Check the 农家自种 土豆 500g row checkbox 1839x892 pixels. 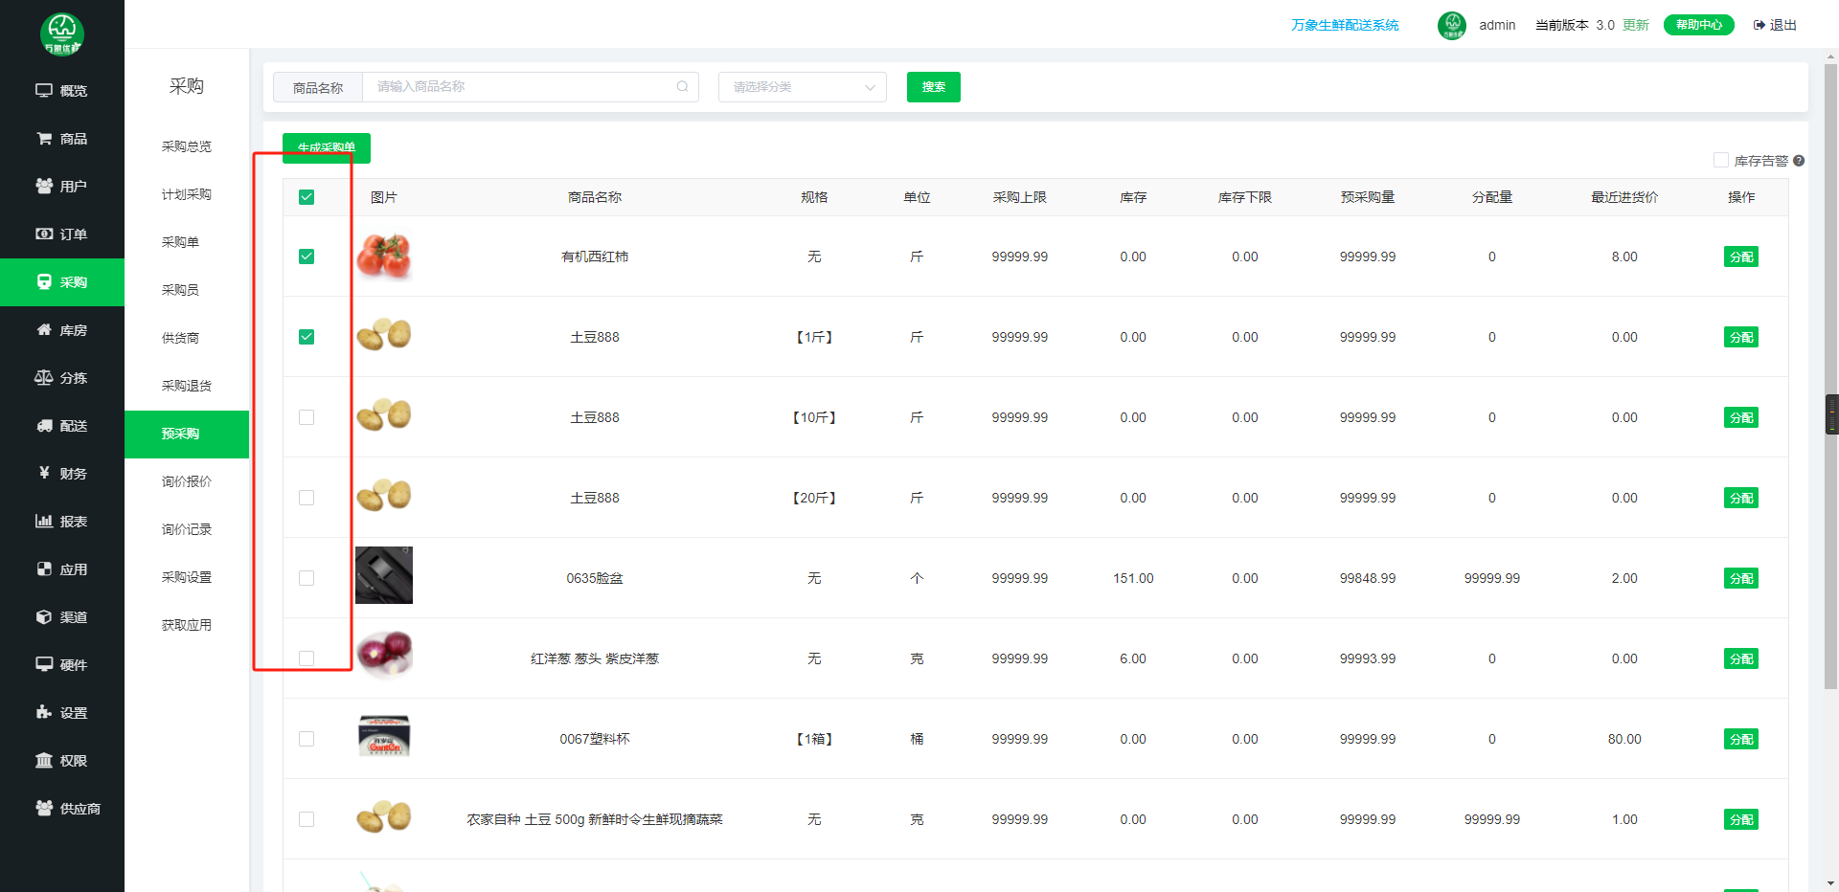point(306,819)
